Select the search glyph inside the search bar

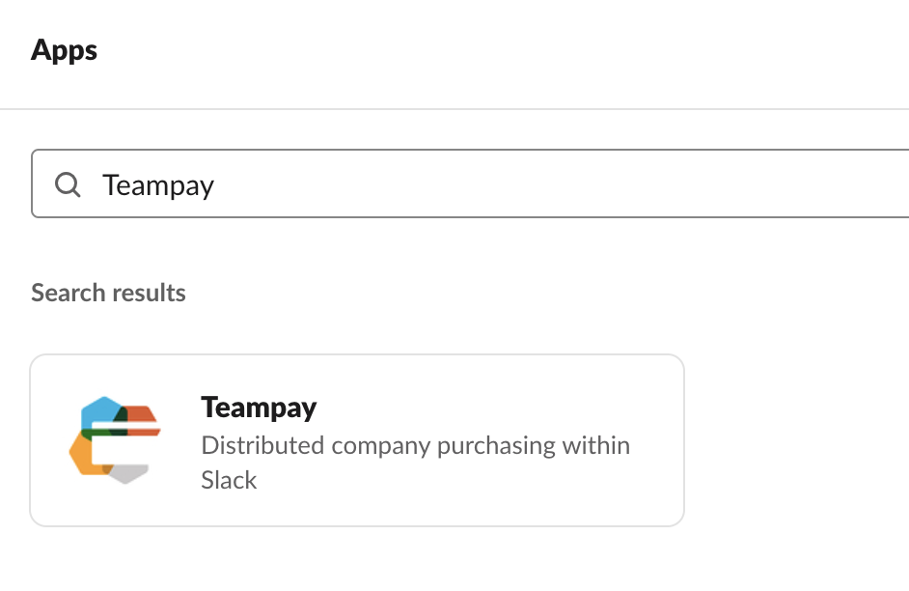click(68, 183)
